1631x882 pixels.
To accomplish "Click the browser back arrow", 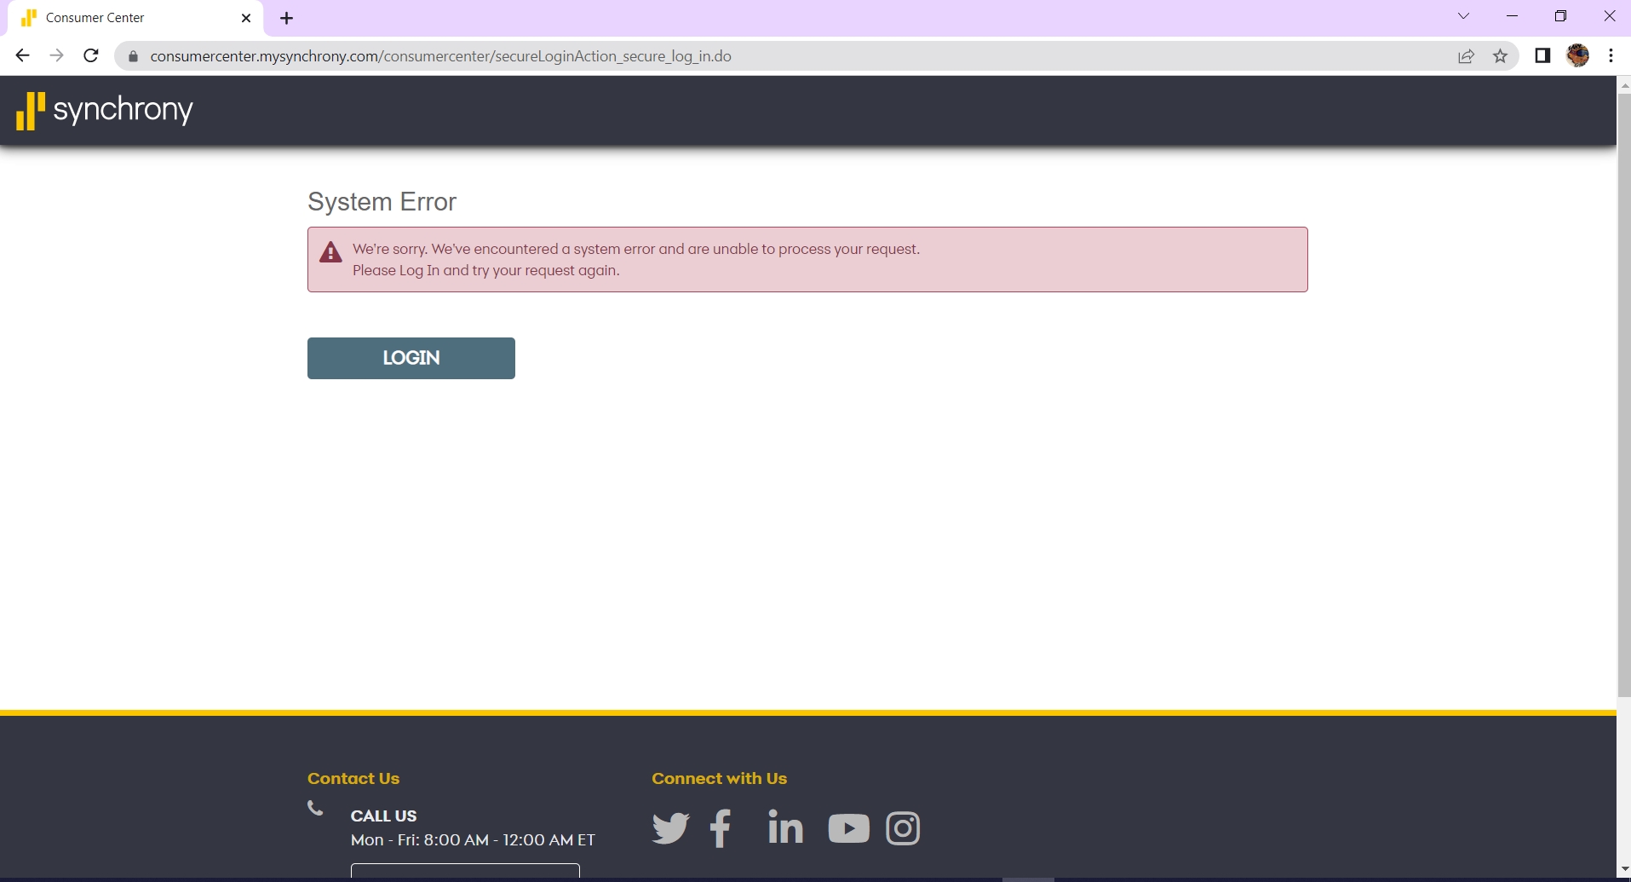I will (x=21, y=55).
